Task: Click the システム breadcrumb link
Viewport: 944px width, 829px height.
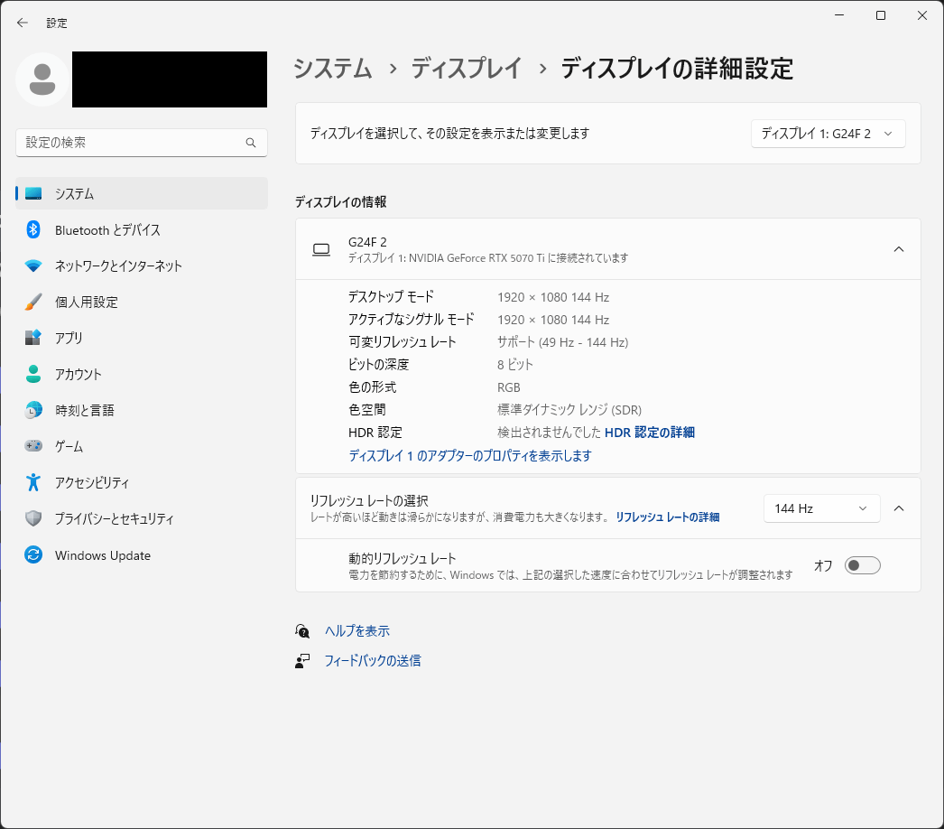Action: pyautogui.click(x=332, y=68)
